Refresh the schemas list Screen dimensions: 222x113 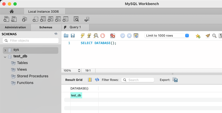click(x=56, y=34)
